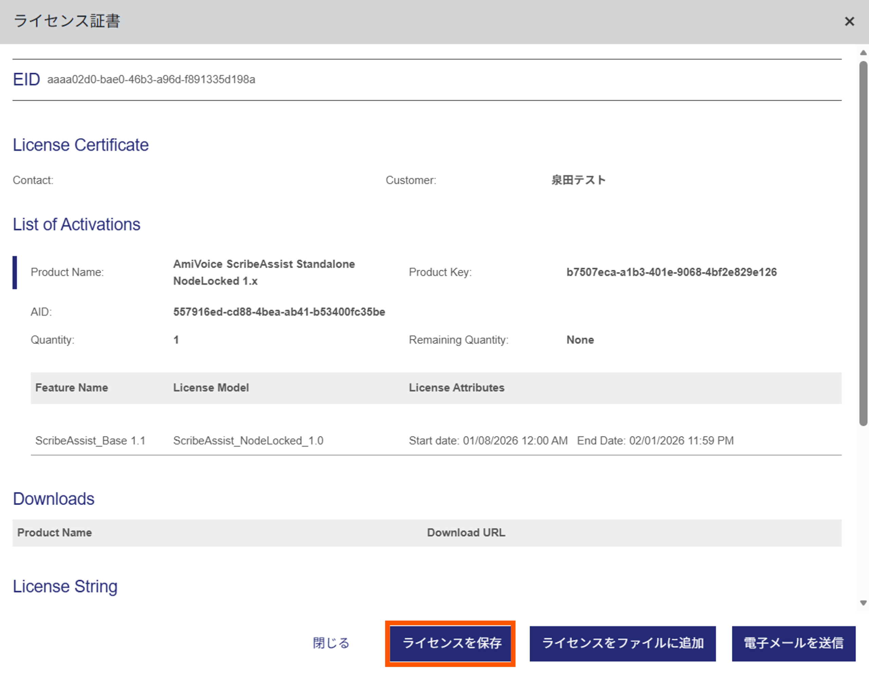
Task: Click the Product Key value
Action: tap(671, 272)
